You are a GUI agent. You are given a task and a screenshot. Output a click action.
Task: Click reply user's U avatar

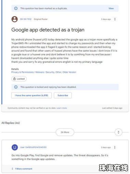(15, 147)
